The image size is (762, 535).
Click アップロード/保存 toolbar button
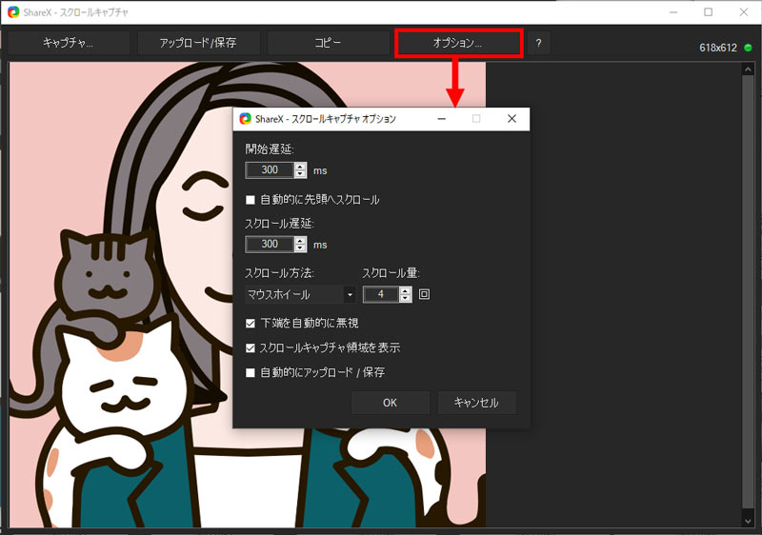tap(198, 43)
